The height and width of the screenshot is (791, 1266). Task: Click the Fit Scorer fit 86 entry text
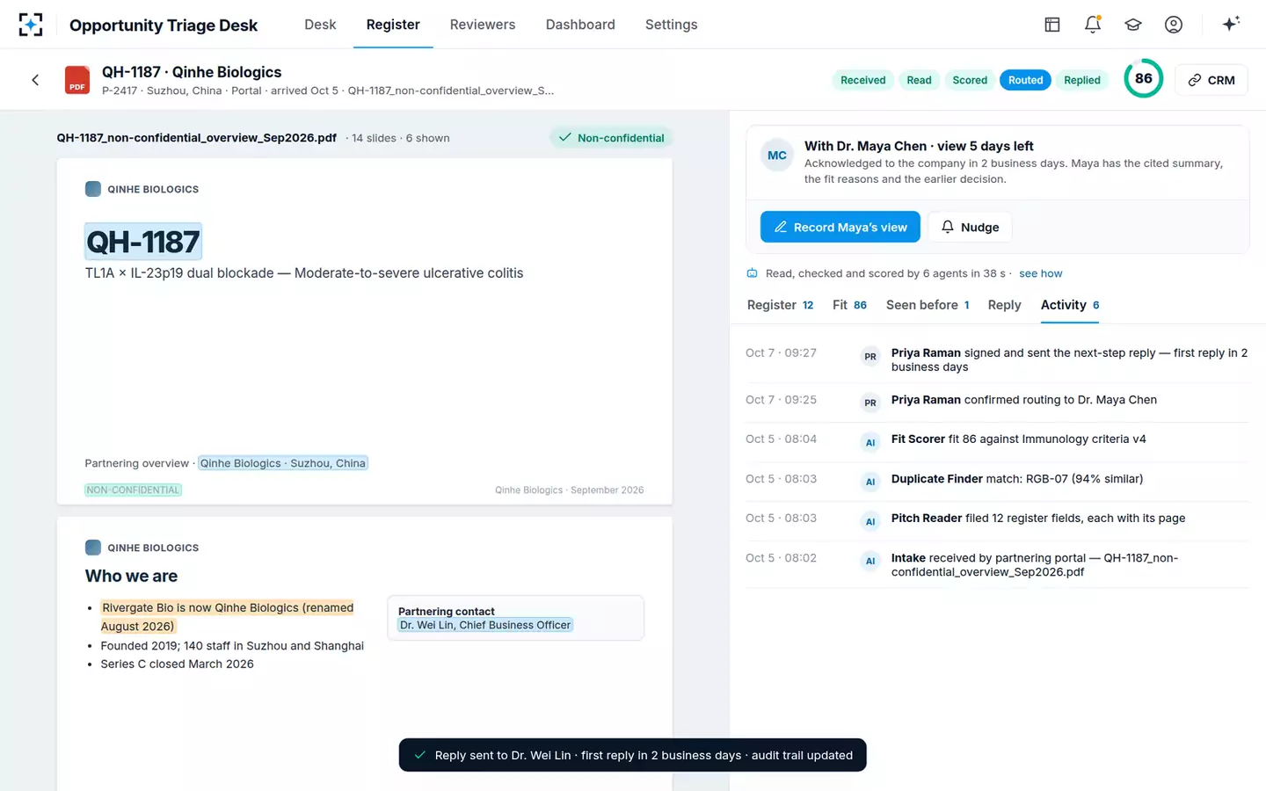1018,439
